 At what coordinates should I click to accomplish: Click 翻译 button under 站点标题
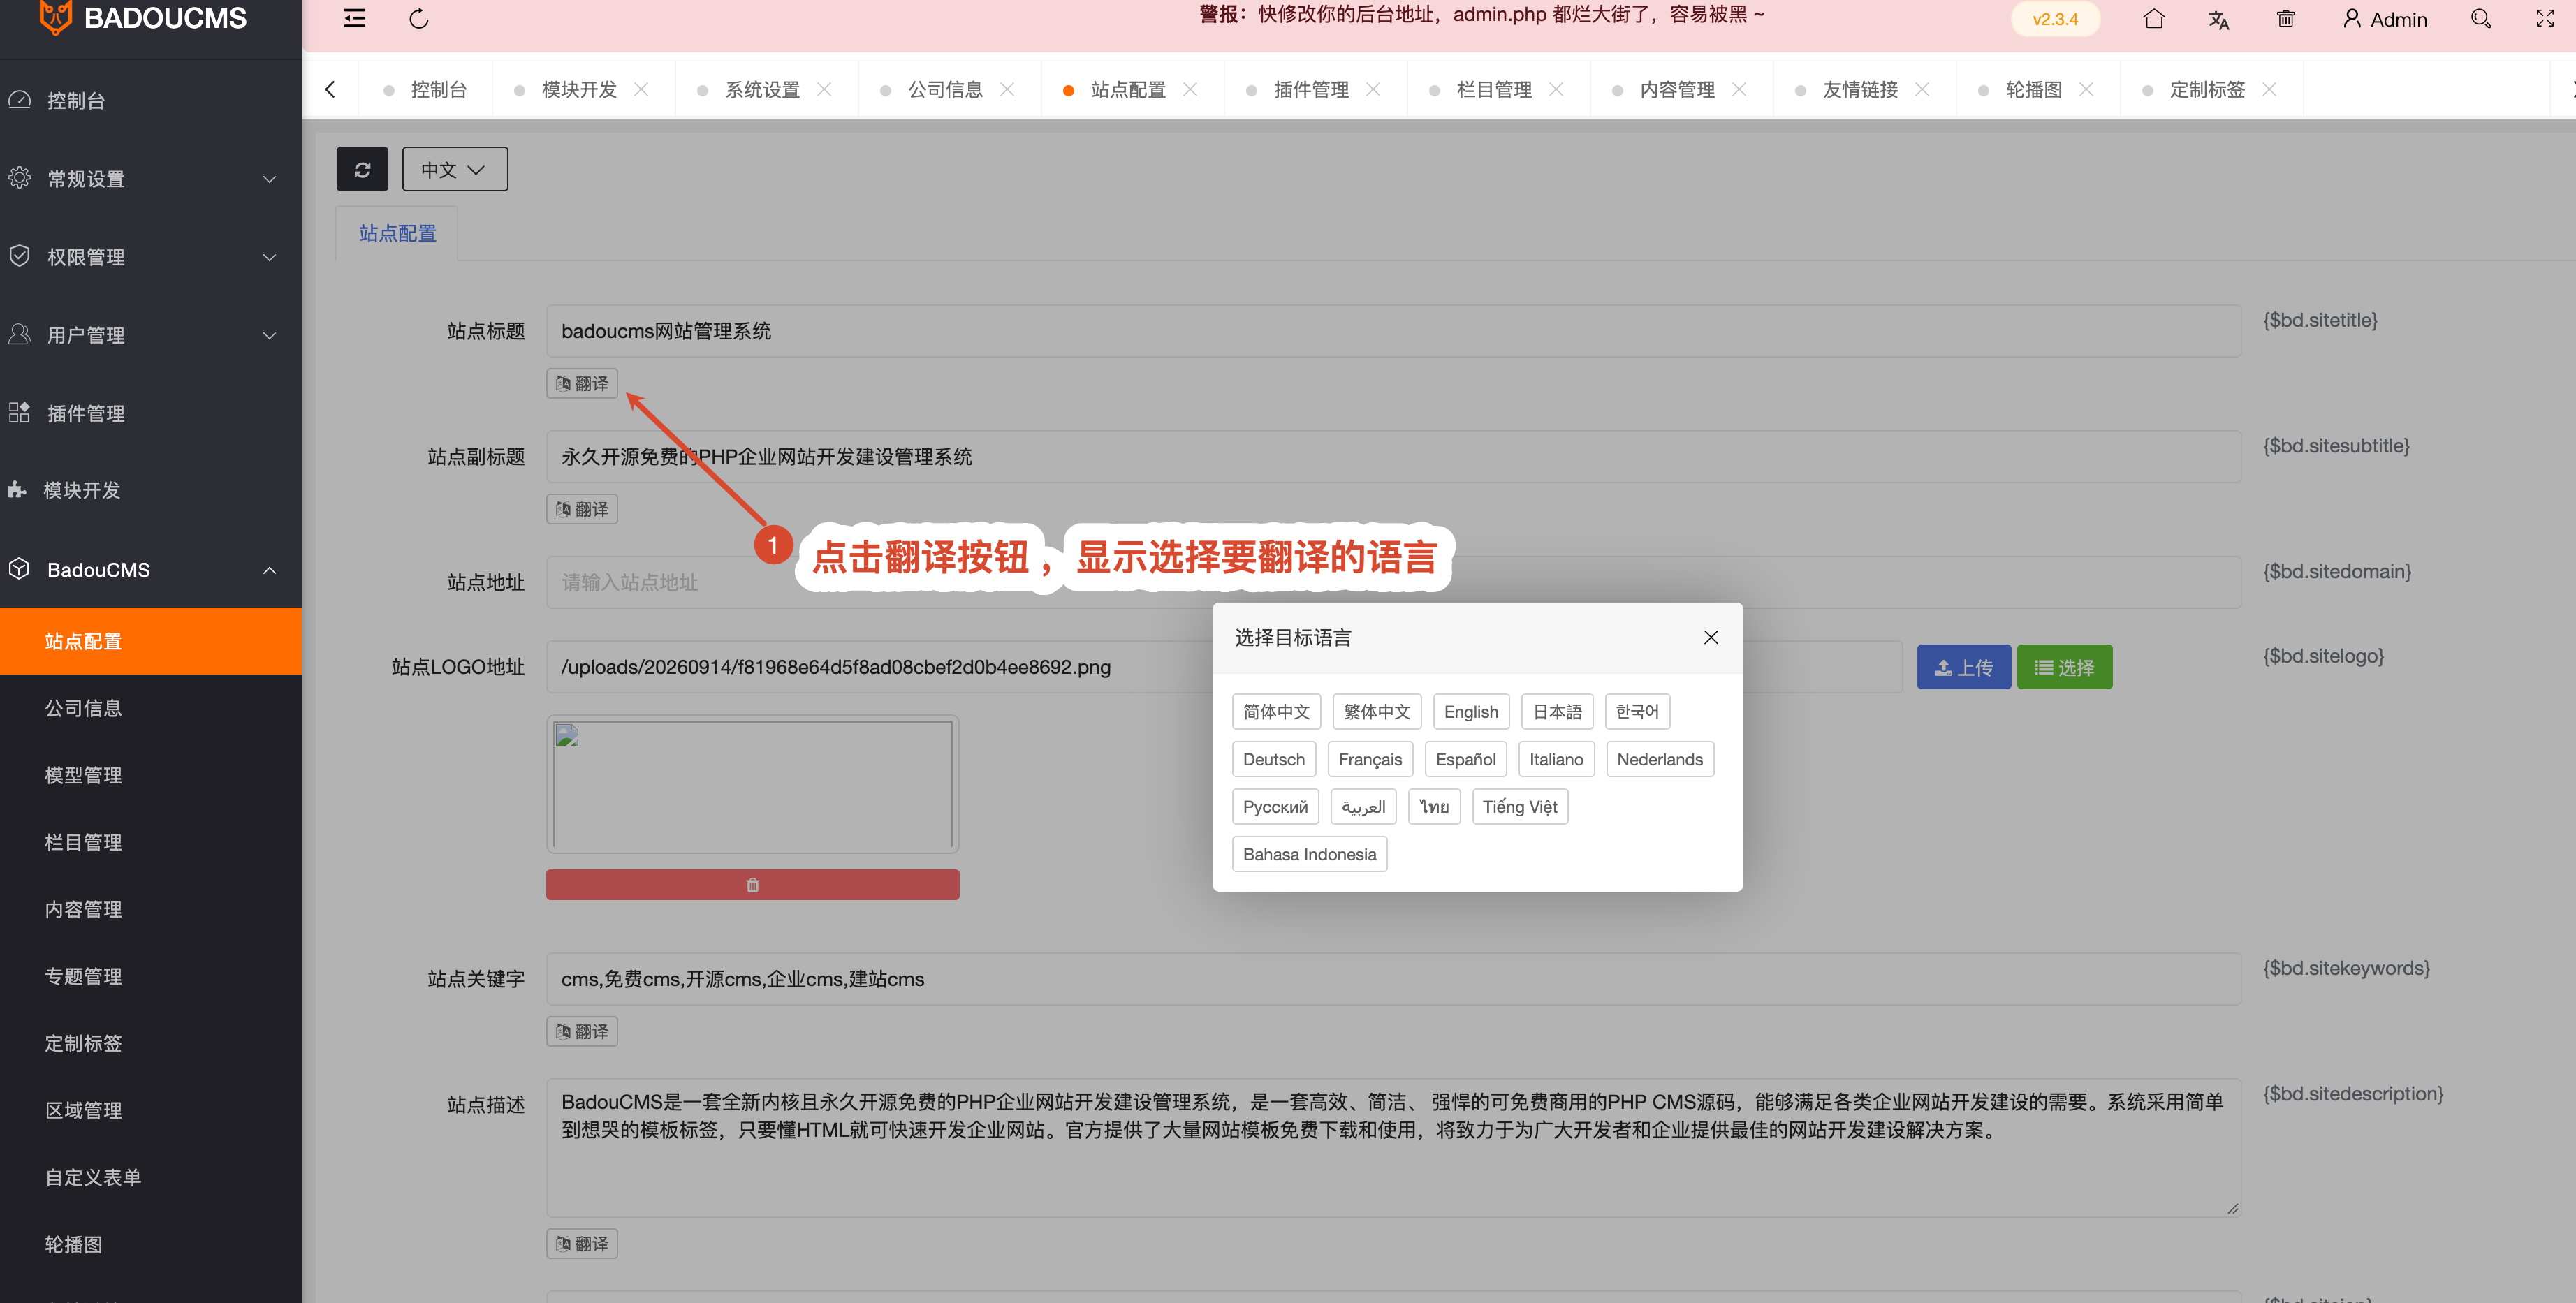[x=582, y=383]
